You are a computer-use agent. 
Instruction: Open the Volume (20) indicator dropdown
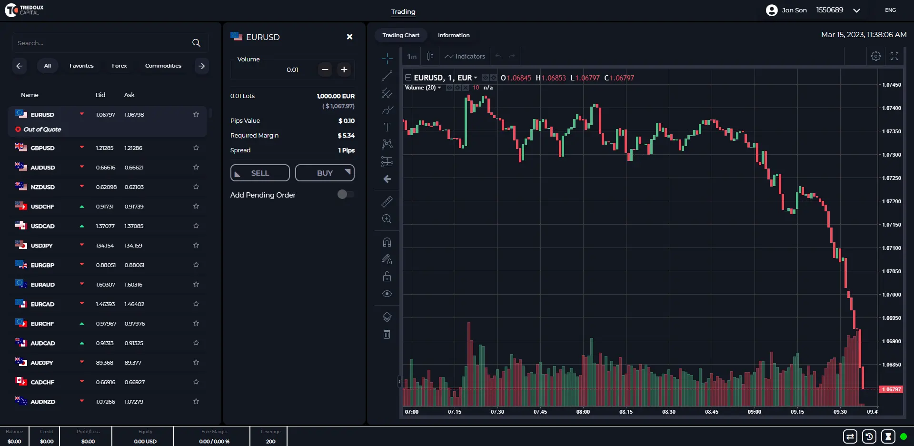439,88
